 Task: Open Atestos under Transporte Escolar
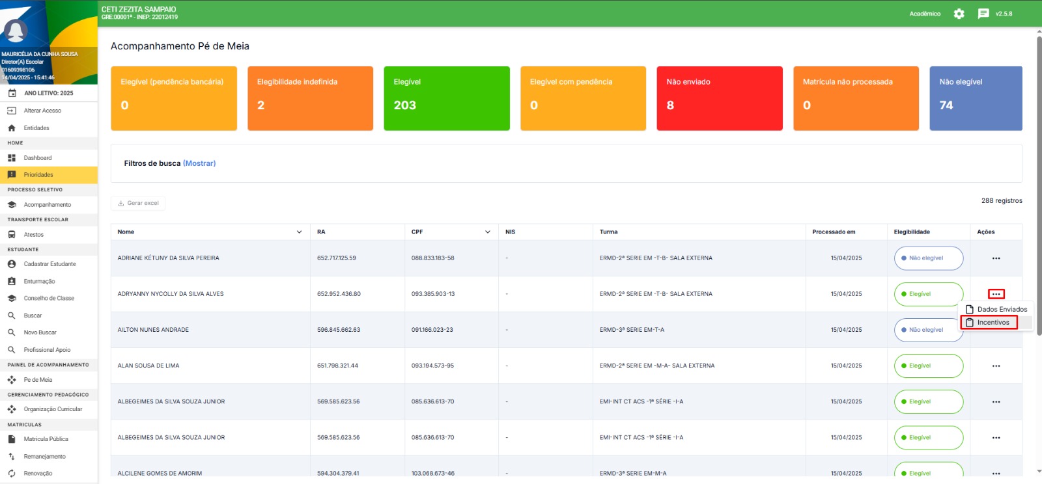(34, 235)
